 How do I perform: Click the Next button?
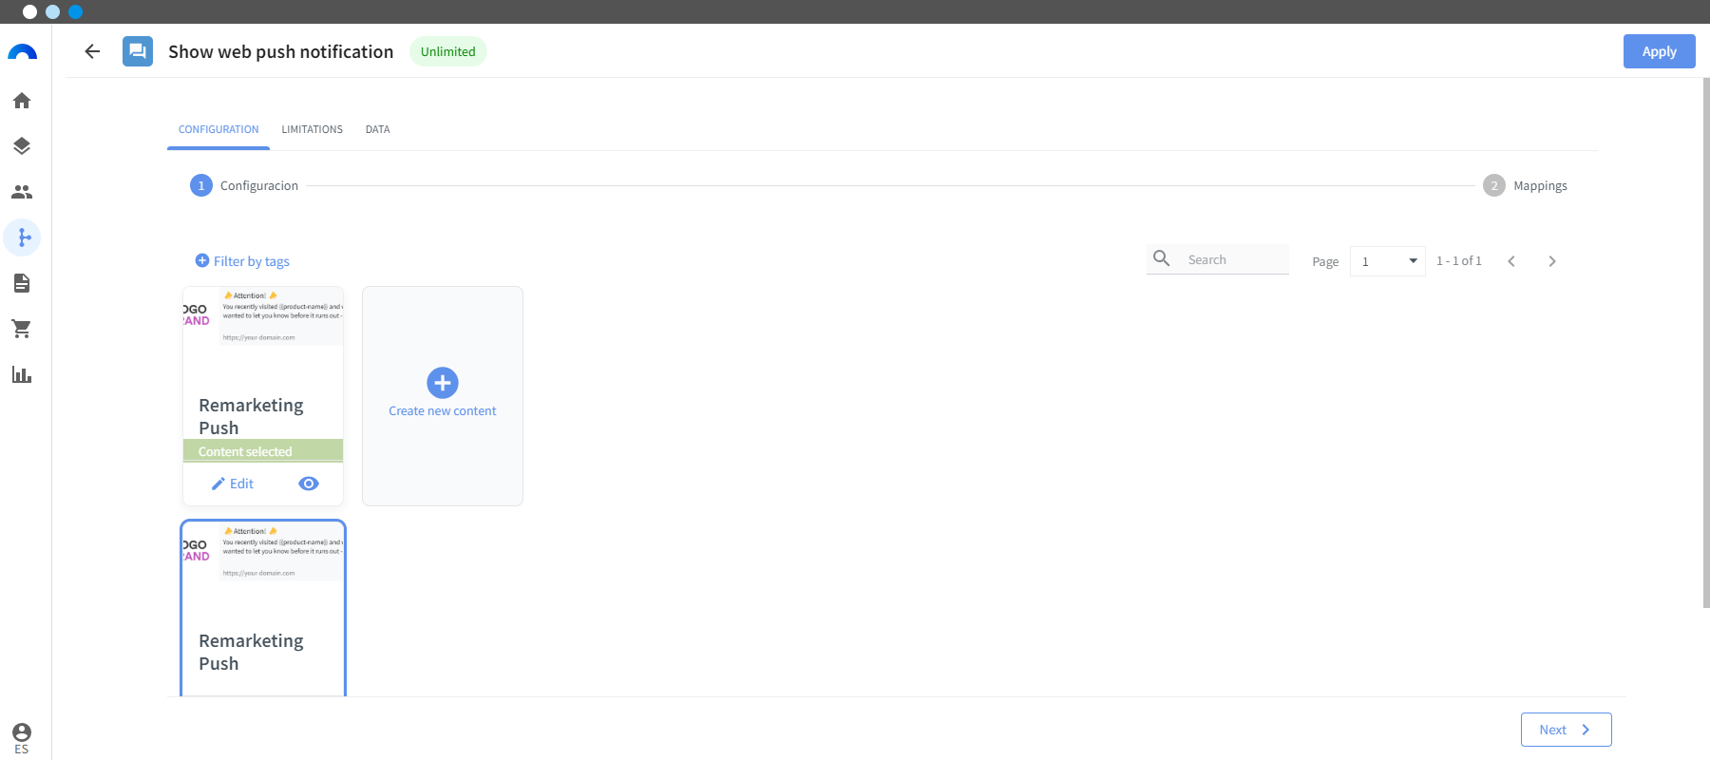coord(1566,730)
